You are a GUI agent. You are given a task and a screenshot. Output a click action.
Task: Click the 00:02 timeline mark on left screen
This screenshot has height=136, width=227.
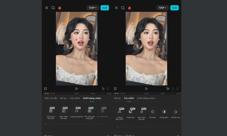93,94
